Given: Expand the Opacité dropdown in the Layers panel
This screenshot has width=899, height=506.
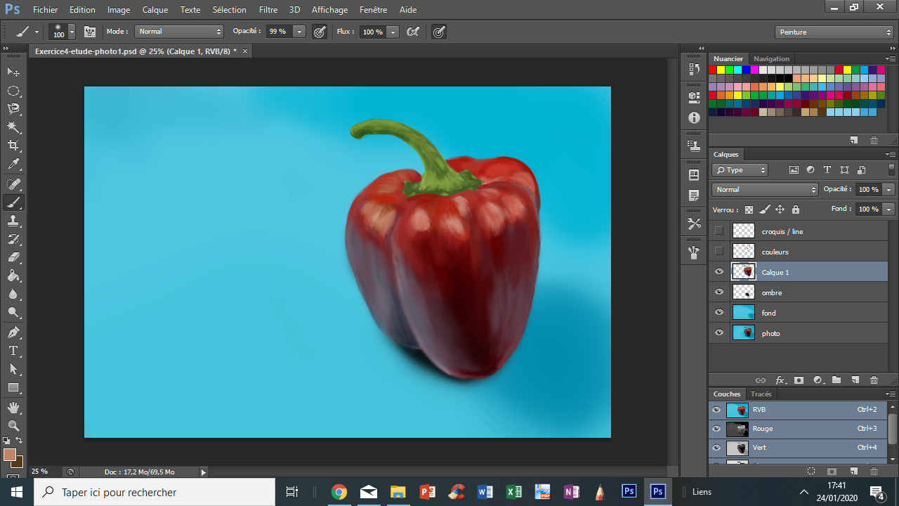Looking at the screenshot, I should click(x=888, y=189).
